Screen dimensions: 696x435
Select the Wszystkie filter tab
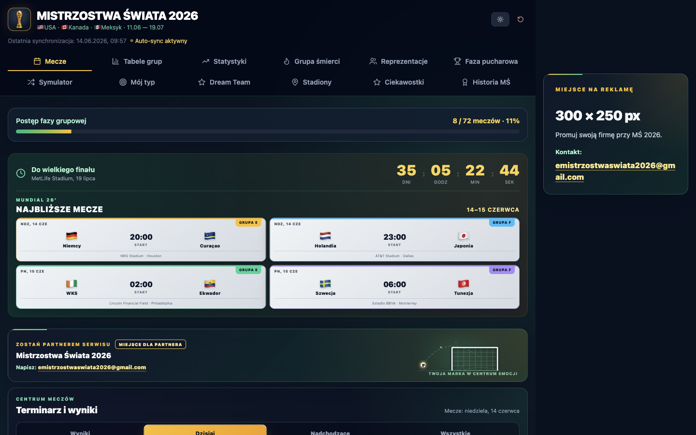pyautogui.click(x=455, y=433)
